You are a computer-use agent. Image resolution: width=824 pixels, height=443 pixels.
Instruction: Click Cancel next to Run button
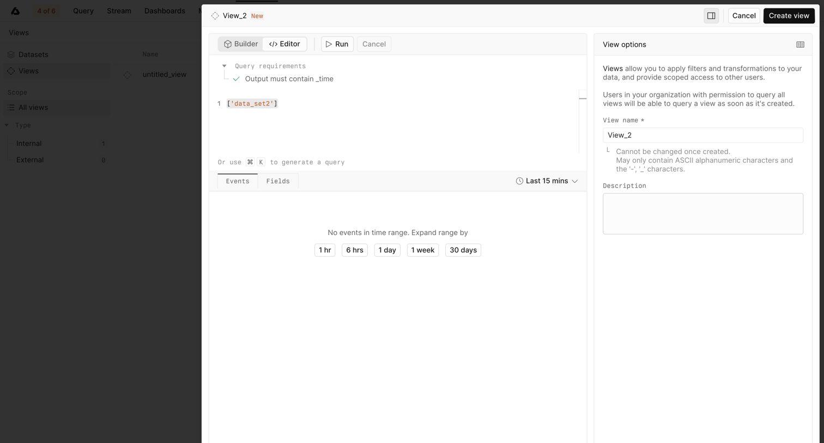point(374,44)
